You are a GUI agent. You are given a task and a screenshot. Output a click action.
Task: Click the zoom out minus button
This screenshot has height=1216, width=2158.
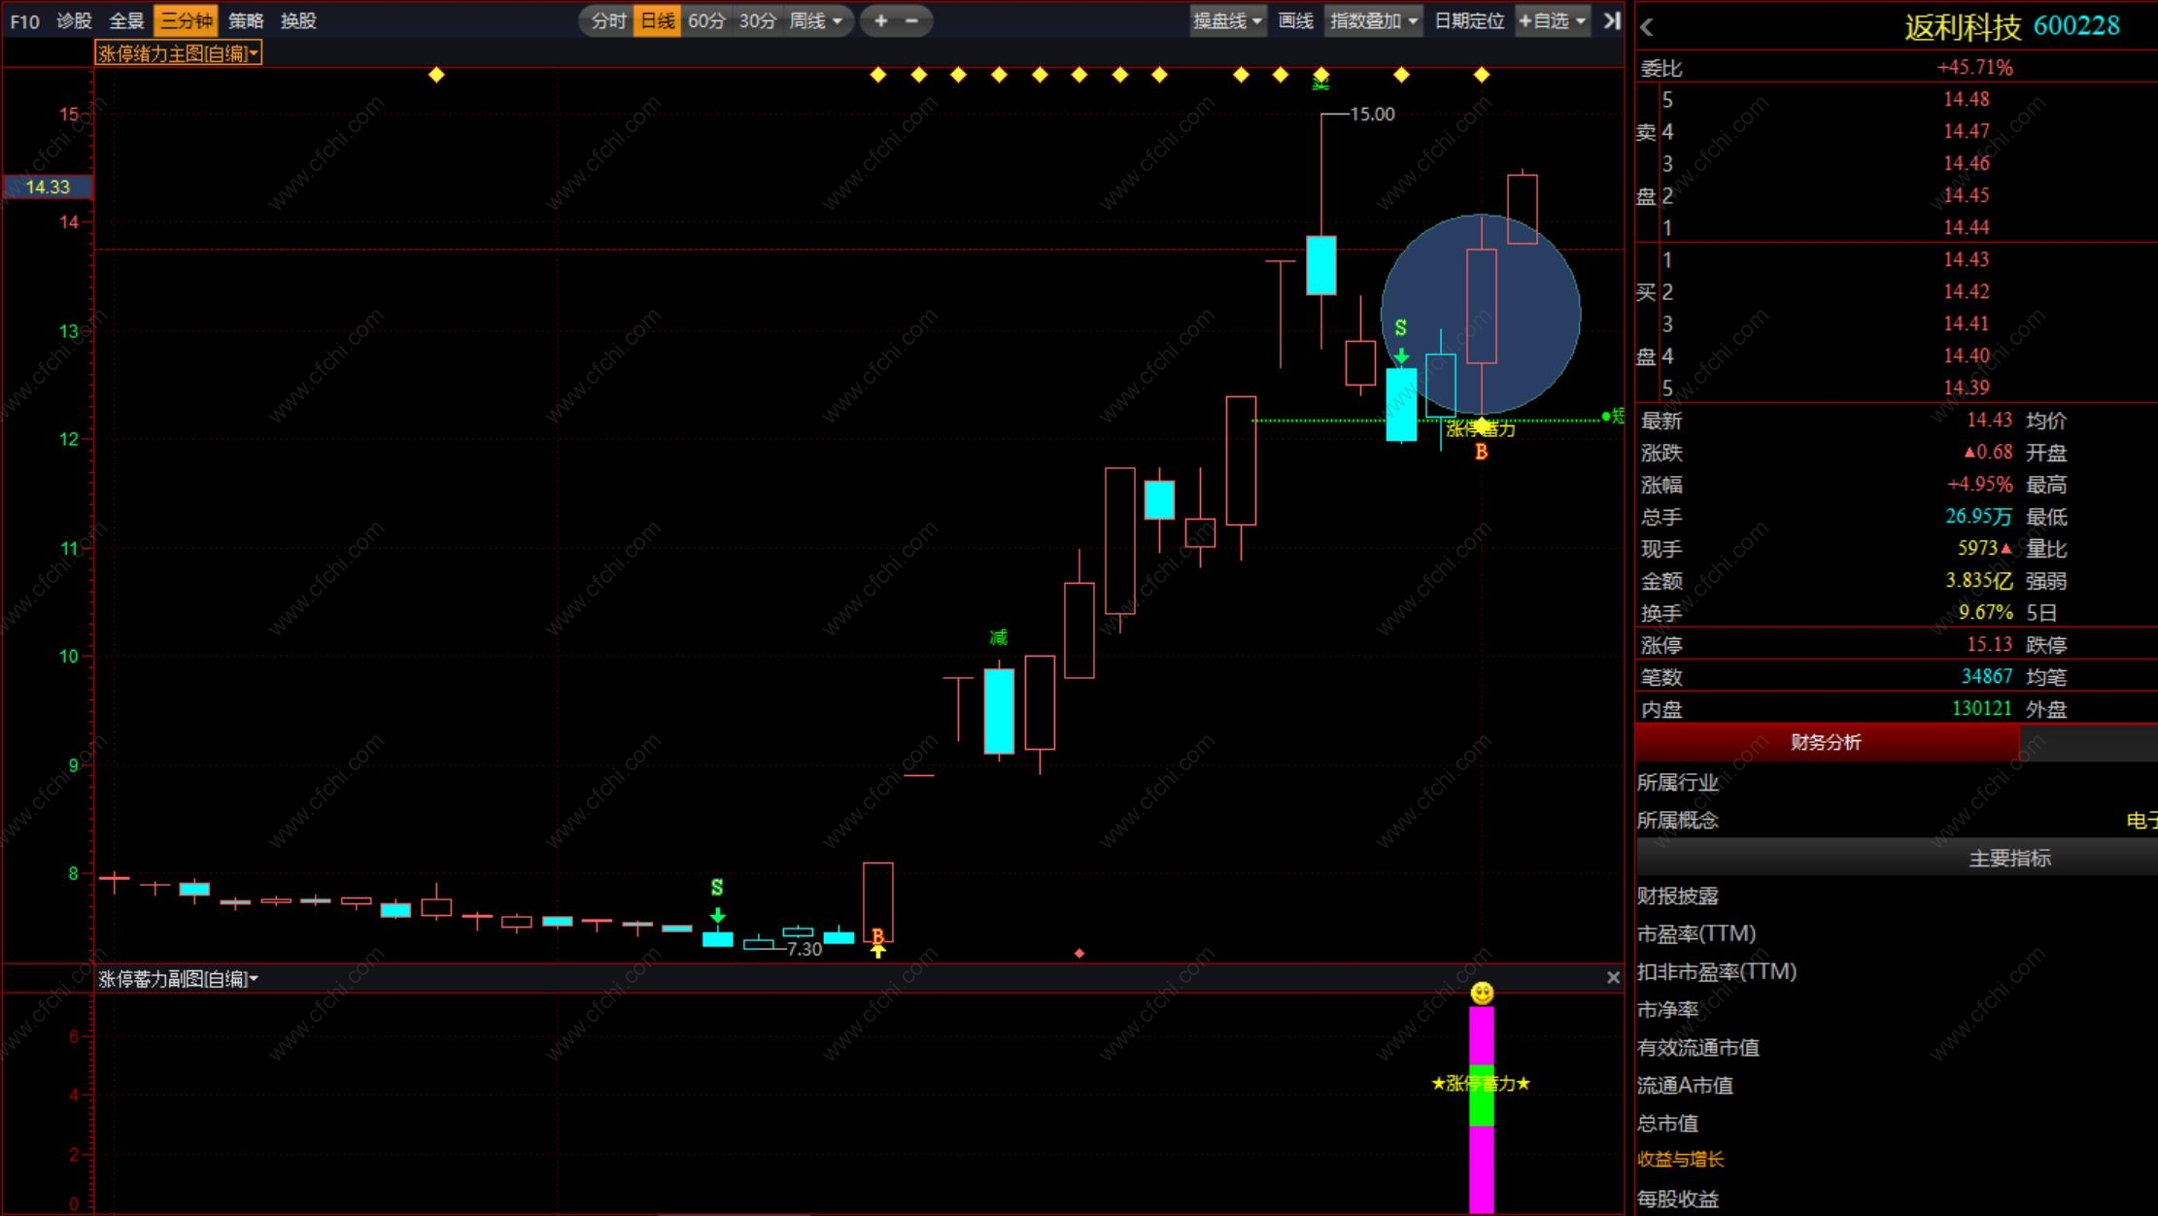(911, 20)
